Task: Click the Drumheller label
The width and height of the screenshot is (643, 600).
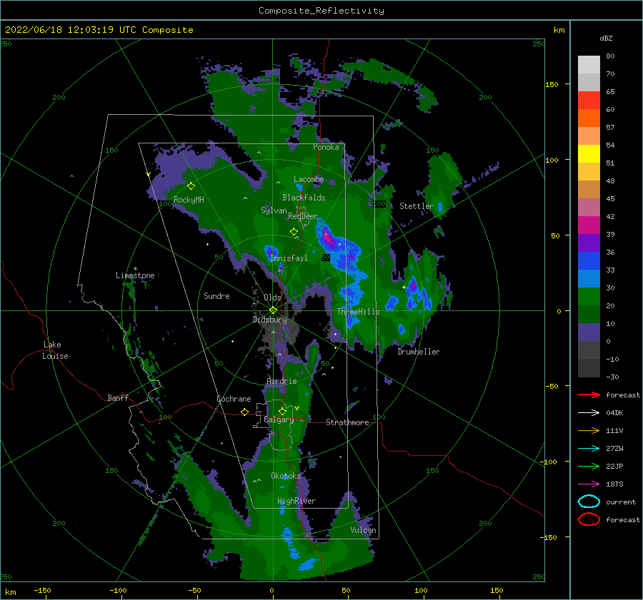Action: 419,352
